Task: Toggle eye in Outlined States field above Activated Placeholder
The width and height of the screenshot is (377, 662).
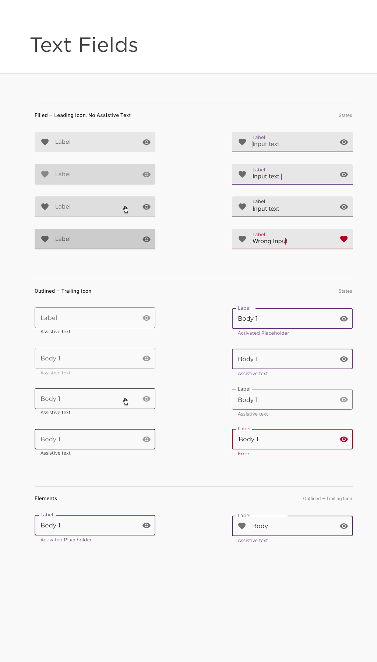Action: pyautogui.click(x=344, y=318)
